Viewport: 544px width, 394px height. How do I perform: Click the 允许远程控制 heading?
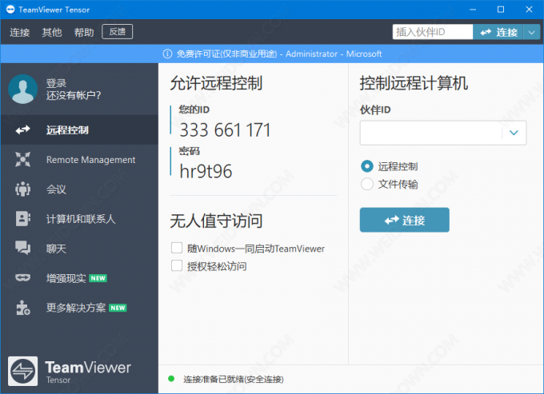[216, 83]
